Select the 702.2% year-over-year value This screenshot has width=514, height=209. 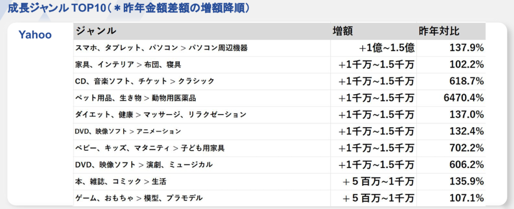466,148
